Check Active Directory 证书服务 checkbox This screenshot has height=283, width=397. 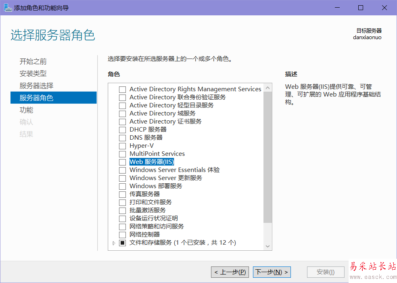click(x=123, y=122)
